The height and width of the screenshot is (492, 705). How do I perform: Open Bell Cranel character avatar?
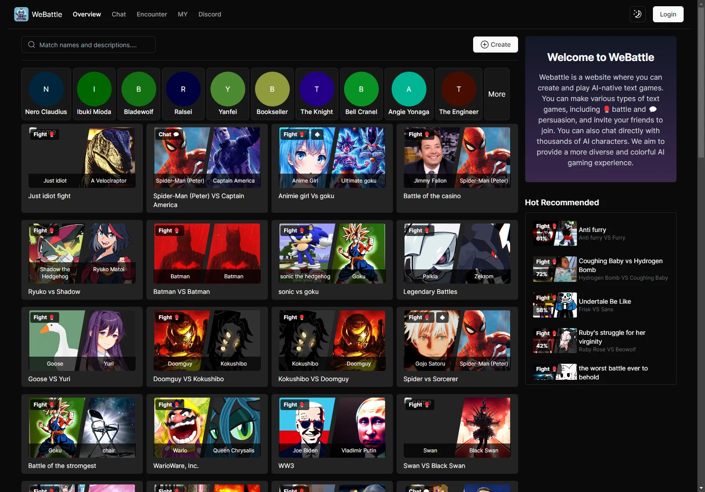361,89
